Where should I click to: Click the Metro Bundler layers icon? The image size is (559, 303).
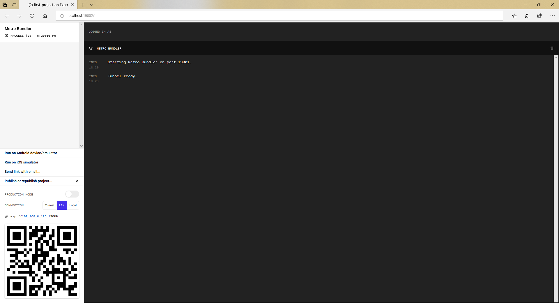pos(91,48)
